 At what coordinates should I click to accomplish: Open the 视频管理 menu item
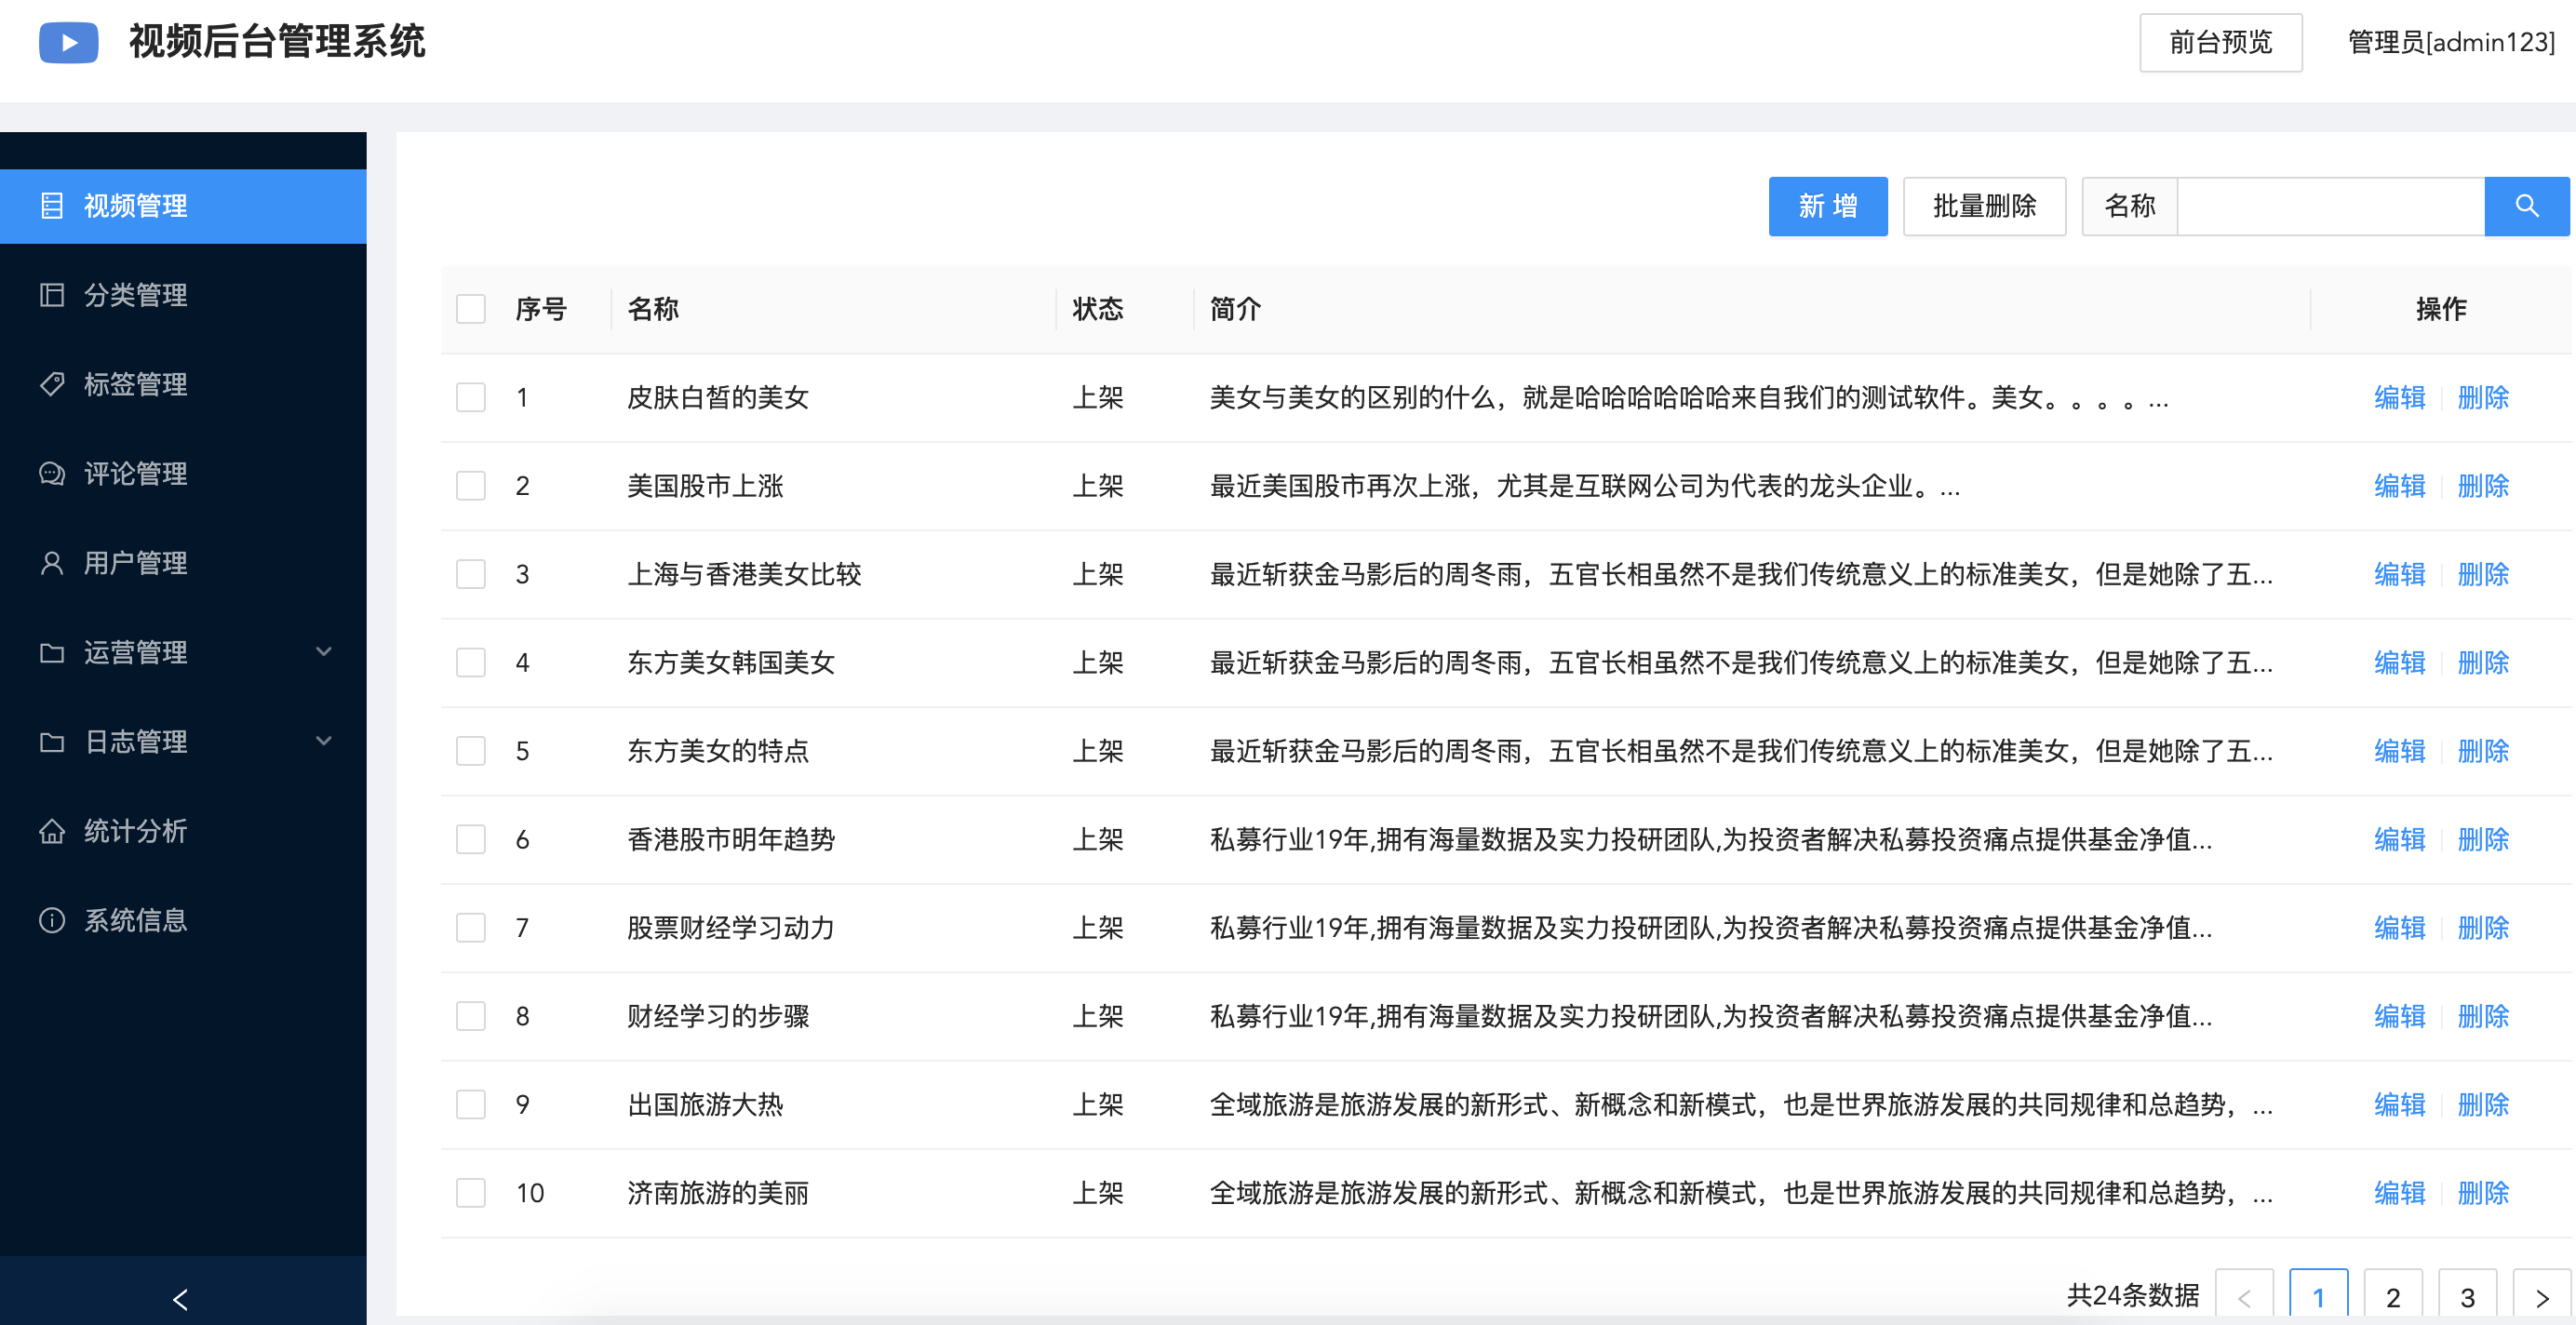tap(135, 206)
